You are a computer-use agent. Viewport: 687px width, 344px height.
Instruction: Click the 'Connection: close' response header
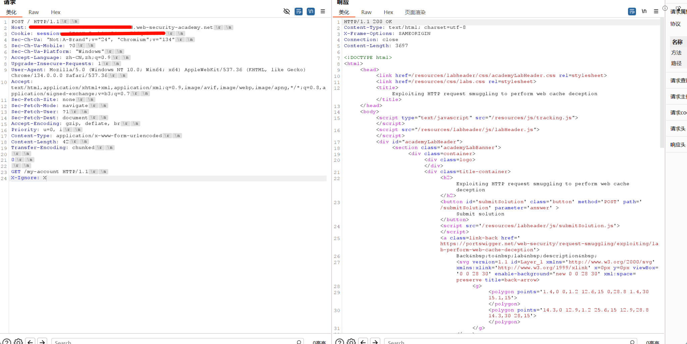(371, 40)
